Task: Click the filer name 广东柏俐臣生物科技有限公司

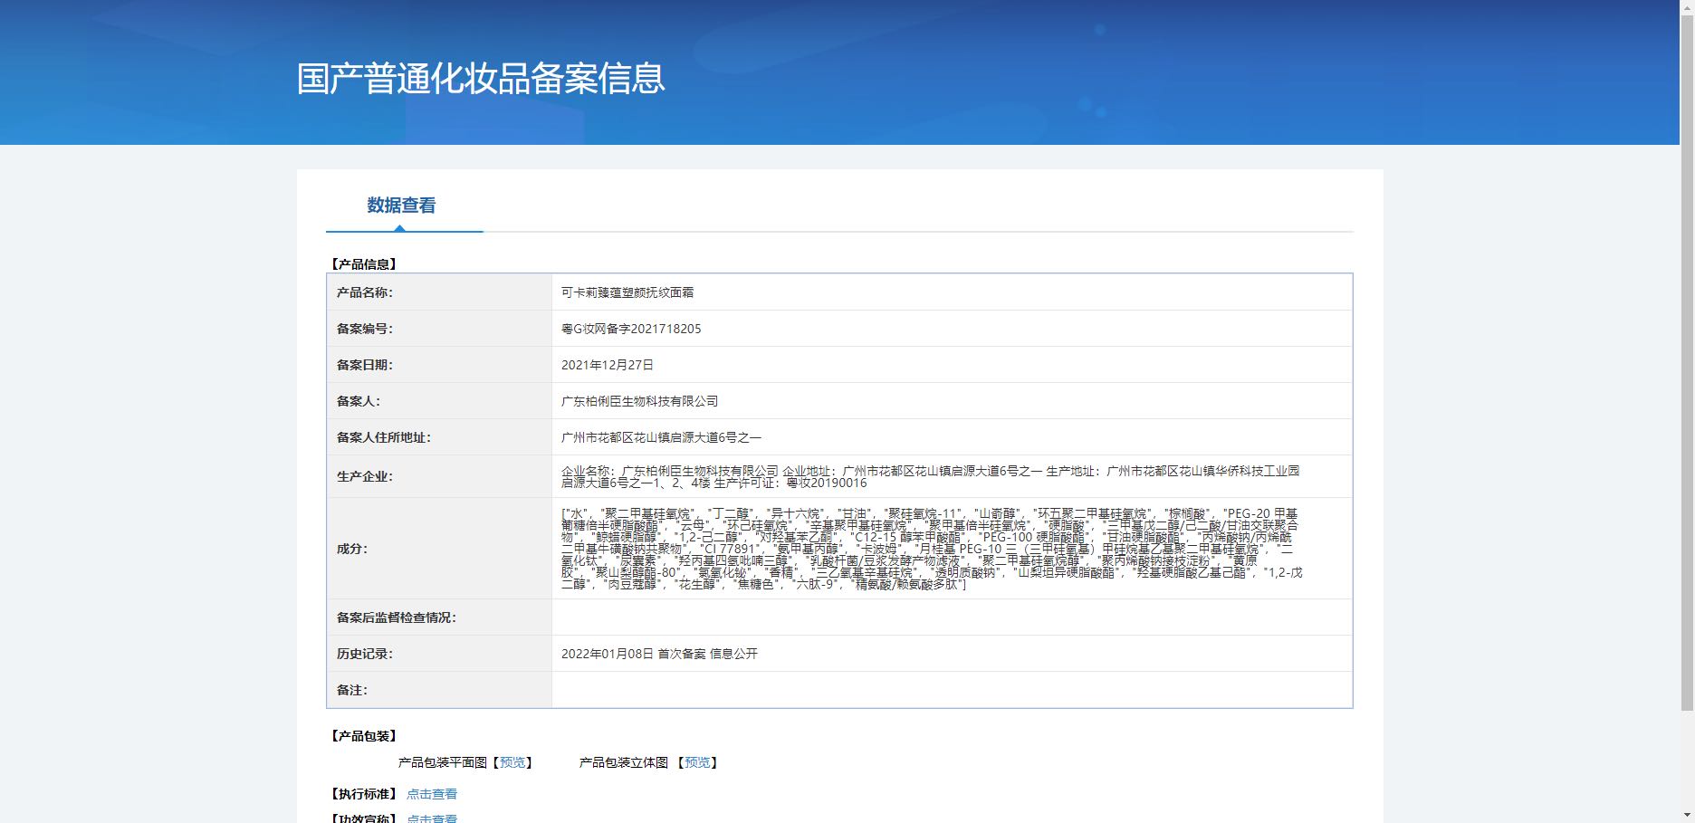Action: point(639,401)
